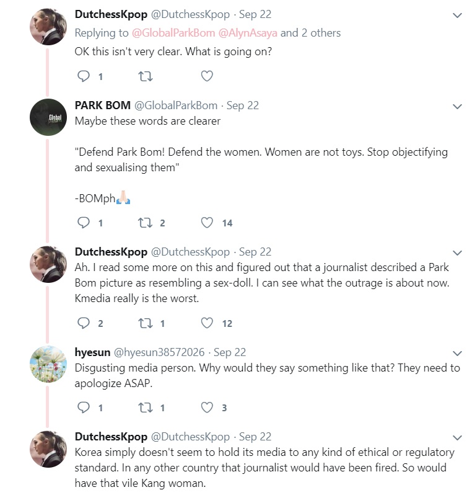Open PARK BOM's profile avatar
The image size is (475, 495).
48,117
